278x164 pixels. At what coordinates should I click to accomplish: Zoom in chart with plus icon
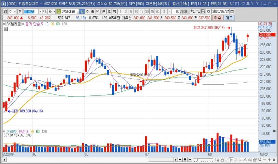pyautogui.click(x=269, y=160)
